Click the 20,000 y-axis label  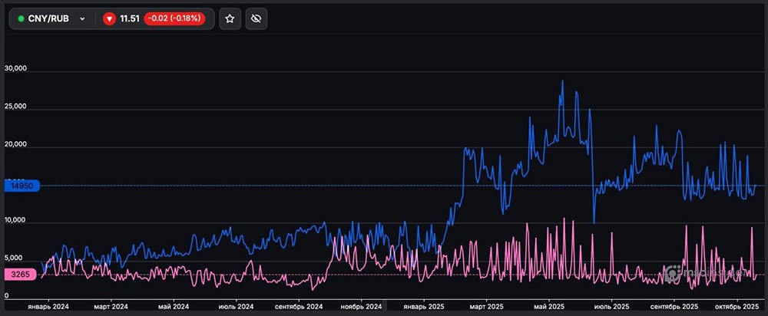(15, 145)
